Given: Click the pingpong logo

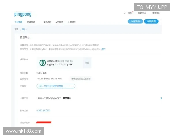Looking at the screenshot, I should coord(23,14).
